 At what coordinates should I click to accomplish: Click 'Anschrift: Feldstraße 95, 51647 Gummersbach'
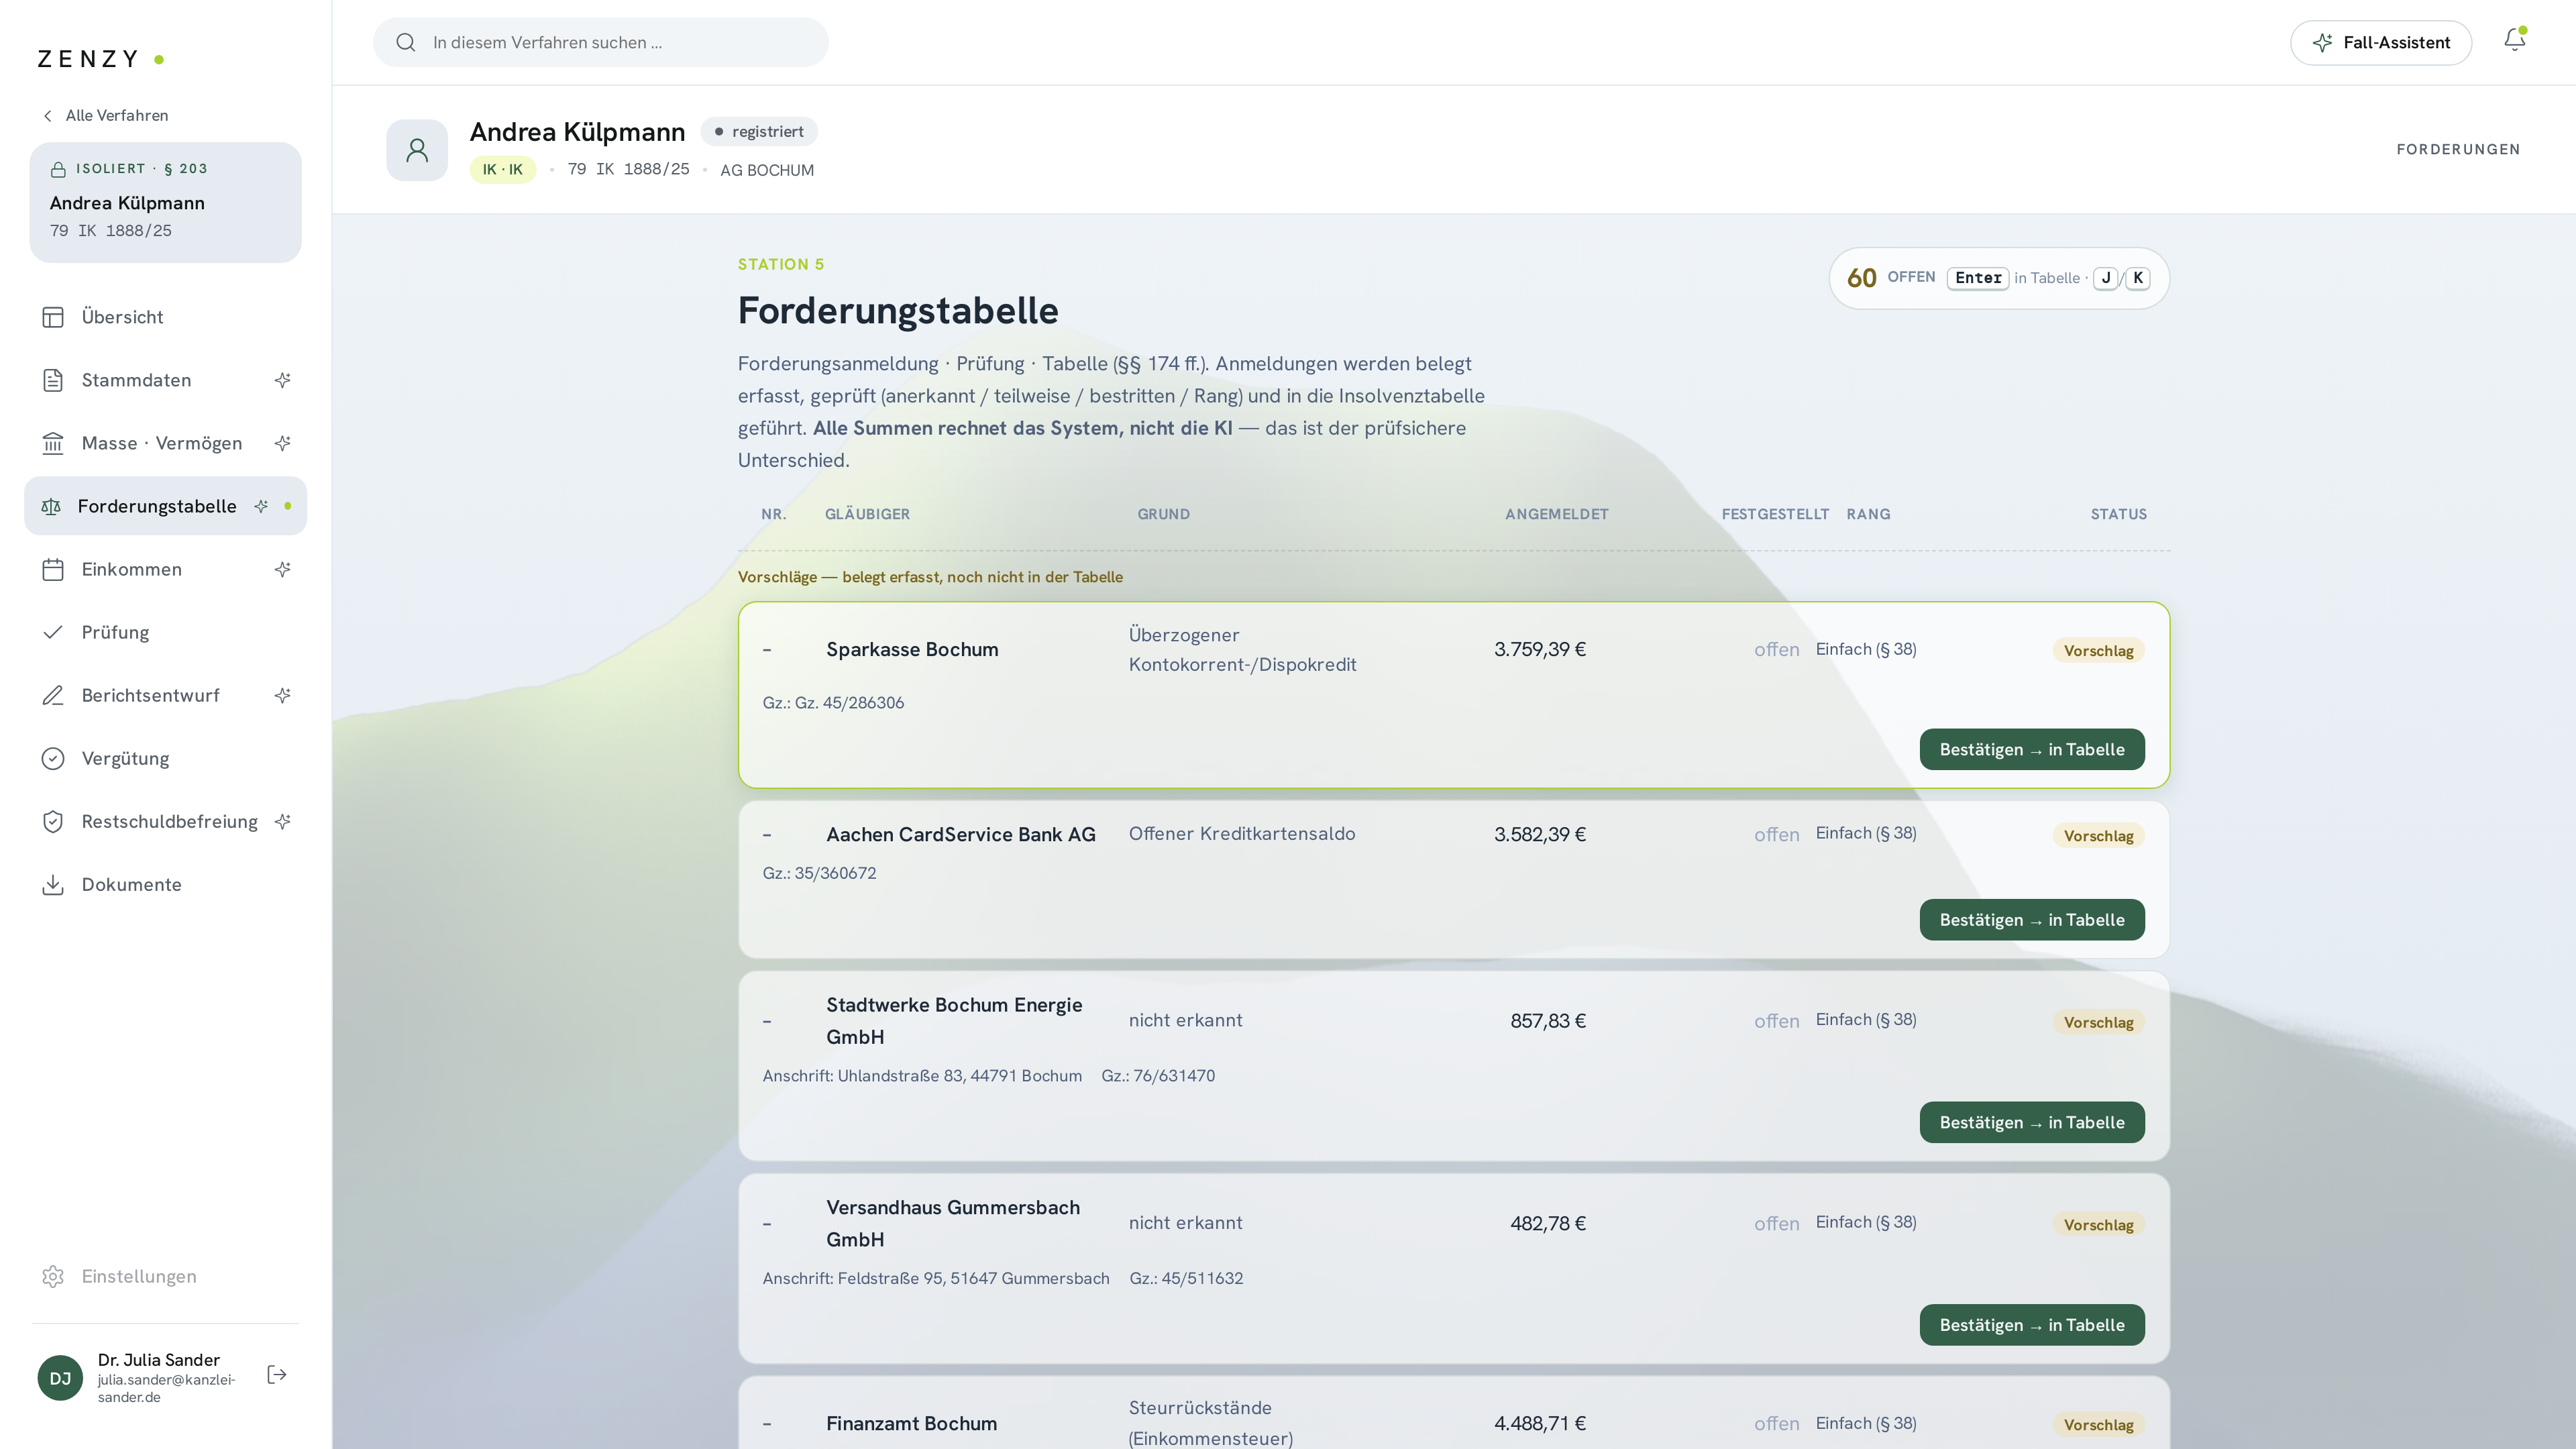pos(935,1278)
